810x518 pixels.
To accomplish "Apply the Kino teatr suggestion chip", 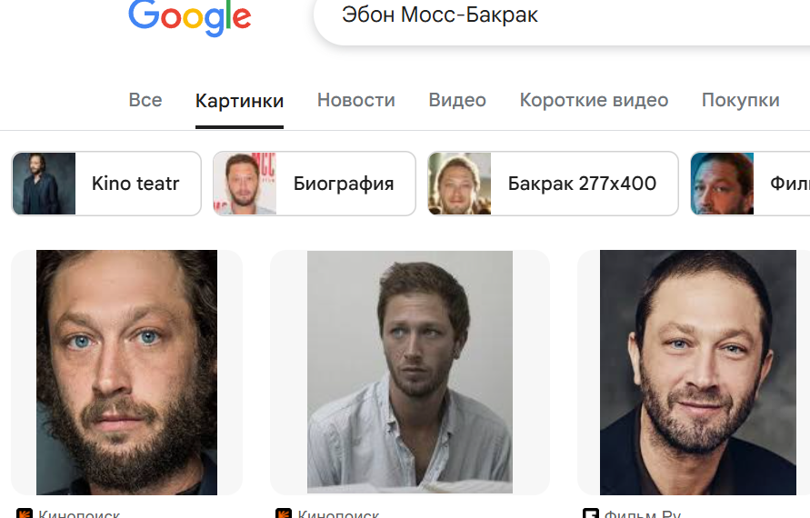I will [x=106, y=184].
